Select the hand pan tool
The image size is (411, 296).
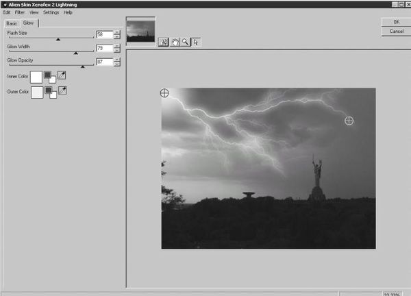click(x=175, y=42)
